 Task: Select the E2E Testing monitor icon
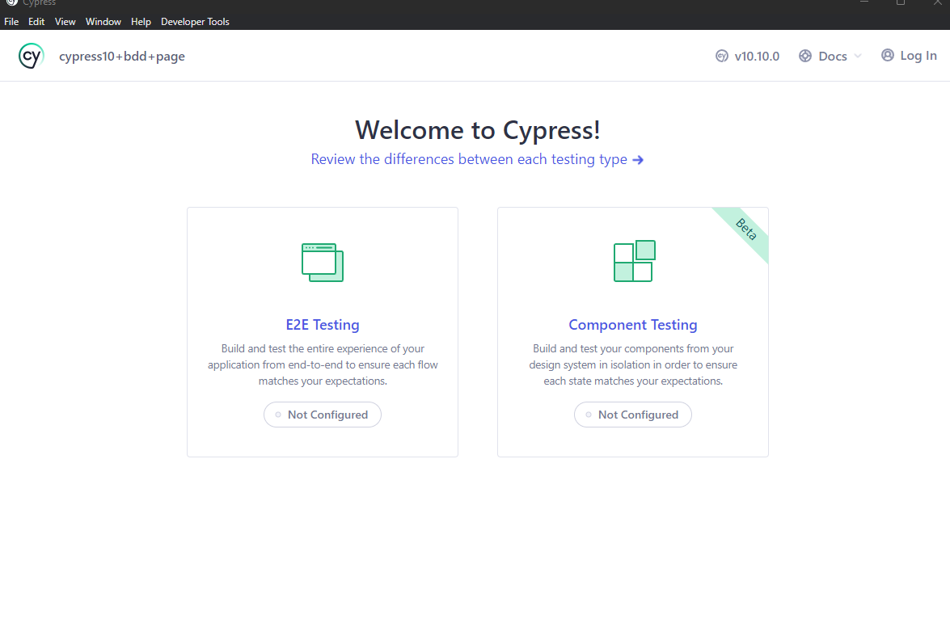coord(322,262)
